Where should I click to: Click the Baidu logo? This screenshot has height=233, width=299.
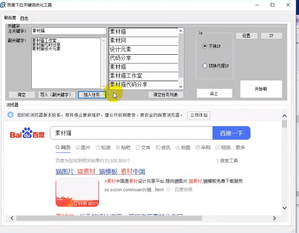pyautogui.click(x=27, y=133)
